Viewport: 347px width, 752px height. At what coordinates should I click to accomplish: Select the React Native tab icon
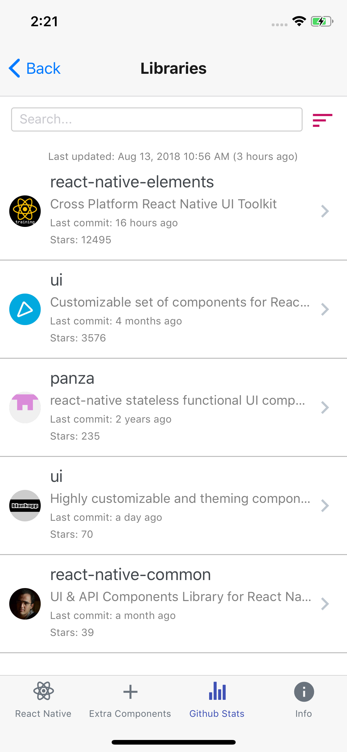(x=43, y=691)
